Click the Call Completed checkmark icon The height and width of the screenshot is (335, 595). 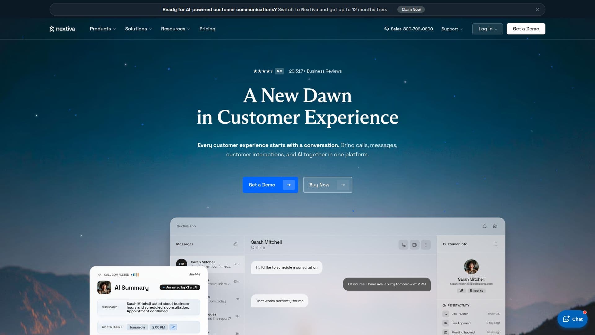coord(99,275)
